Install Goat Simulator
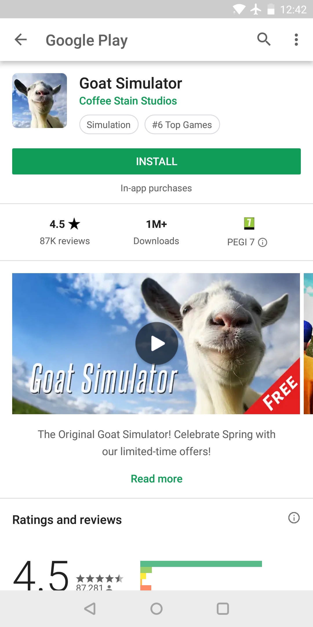Viewport: 313px width, 627px height. coord(156,161)
